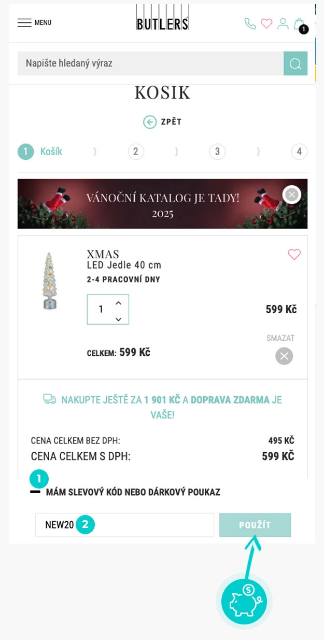Viewport: 324px width, 640px height.
Task: Click the search magnifier button
Action: coord(295,64)
